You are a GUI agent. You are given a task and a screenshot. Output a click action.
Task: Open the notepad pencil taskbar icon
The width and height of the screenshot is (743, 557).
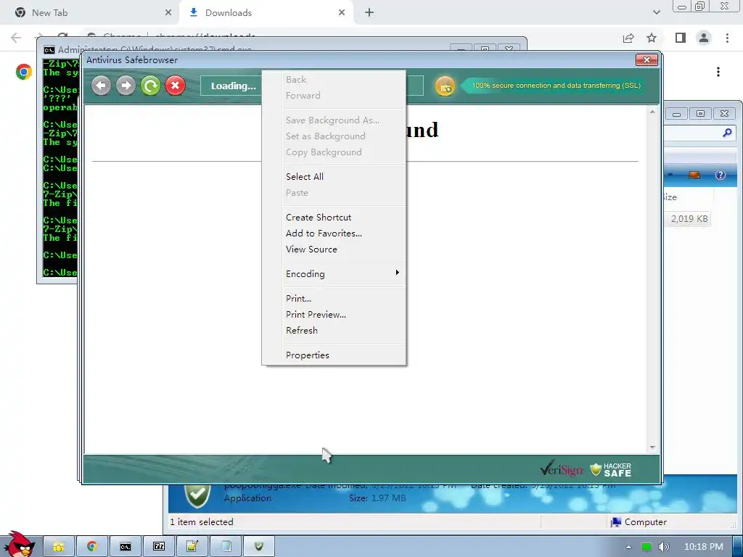pos(192,547)
